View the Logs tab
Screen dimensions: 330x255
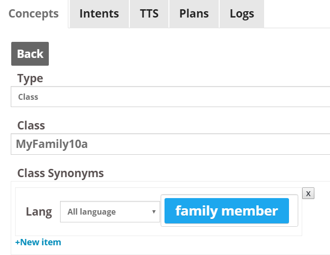(x=242, y=14)
